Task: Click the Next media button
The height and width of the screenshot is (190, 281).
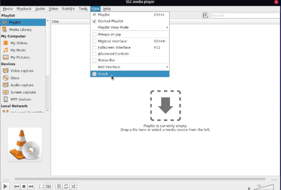Action: pos(31,186)
